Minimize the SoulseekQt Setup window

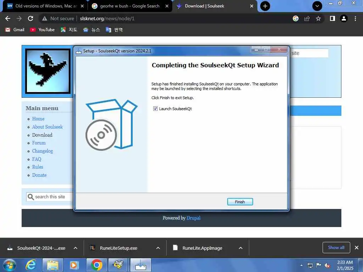click(256, 50)
